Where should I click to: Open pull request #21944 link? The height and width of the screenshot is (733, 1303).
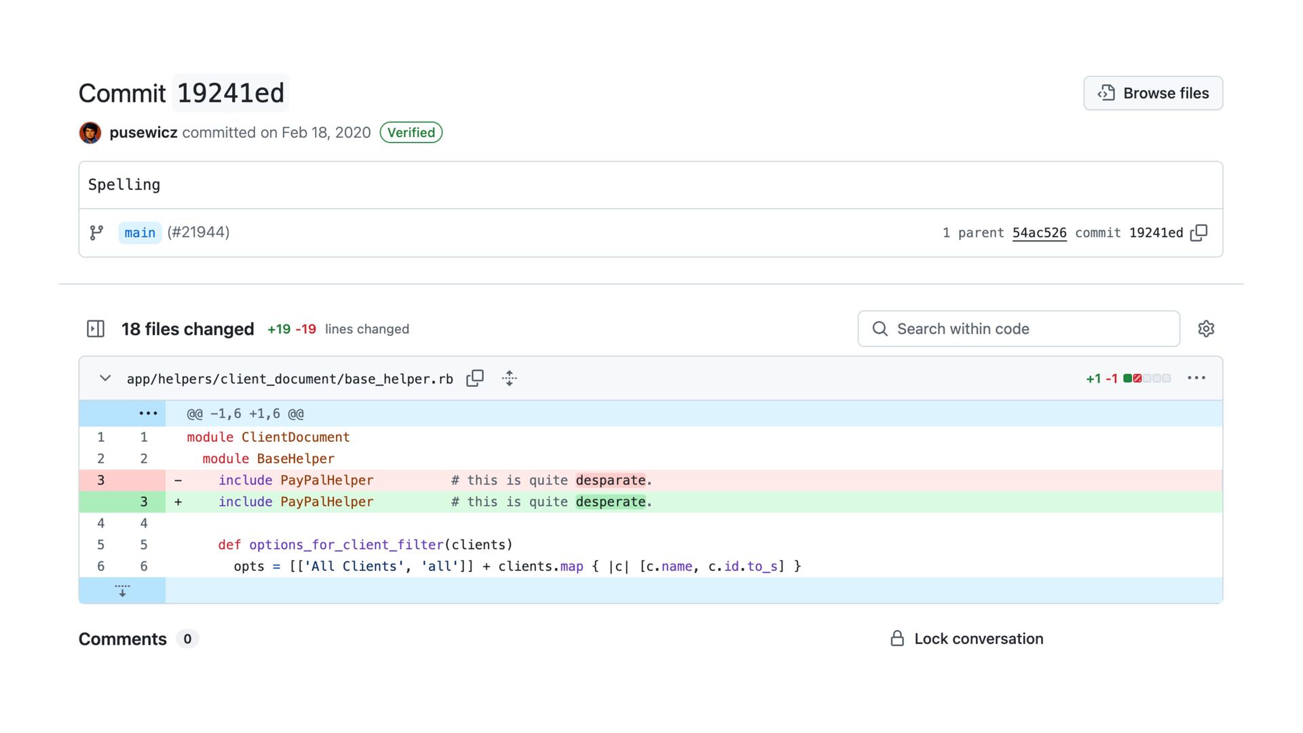[x=198, y=232]
